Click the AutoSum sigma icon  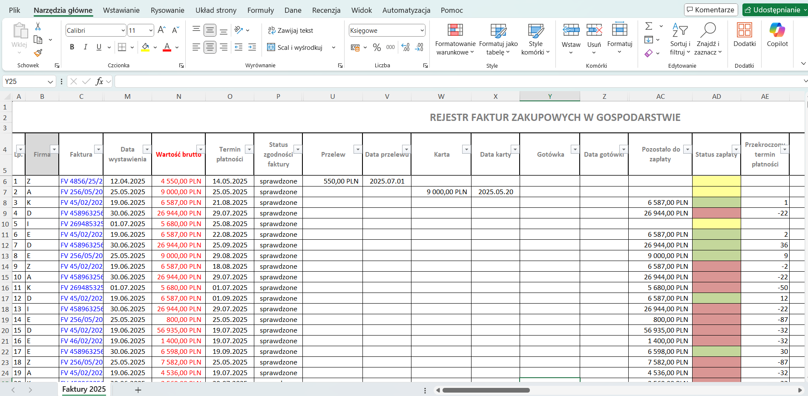pos(649,26)
